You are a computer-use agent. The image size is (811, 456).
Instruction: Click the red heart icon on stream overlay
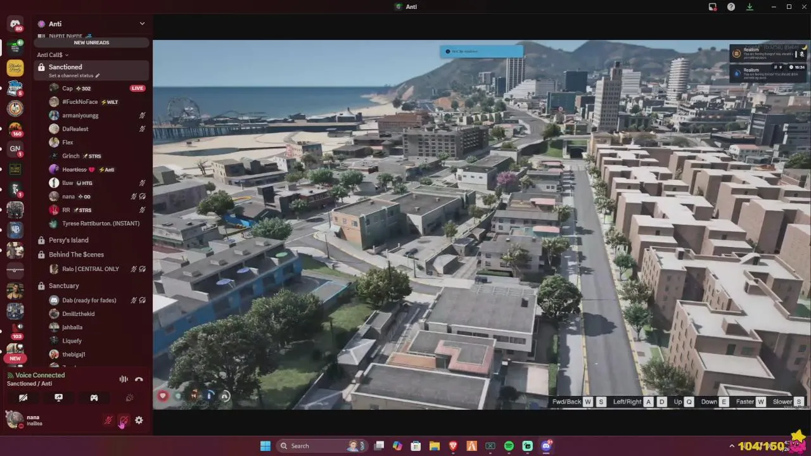[x=163, y=396]
